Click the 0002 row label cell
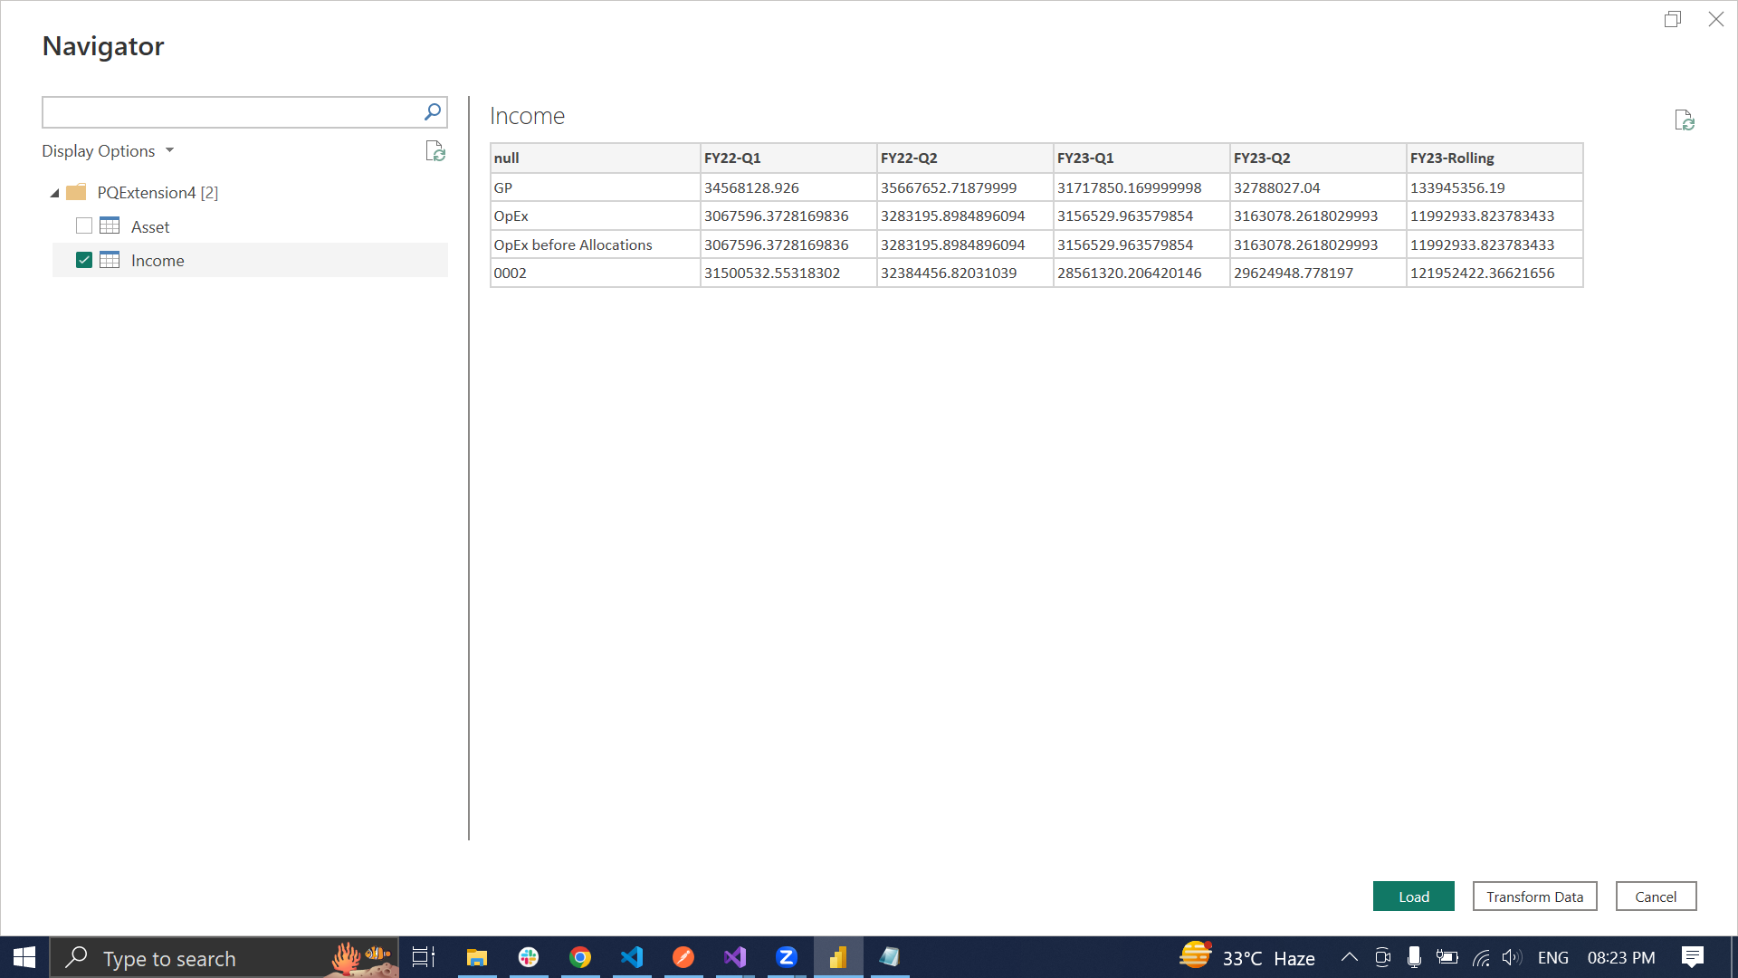 click(595, 273)
